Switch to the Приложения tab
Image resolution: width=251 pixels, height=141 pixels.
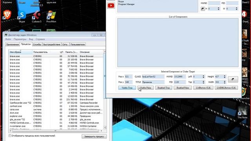(x=12, y=44)
